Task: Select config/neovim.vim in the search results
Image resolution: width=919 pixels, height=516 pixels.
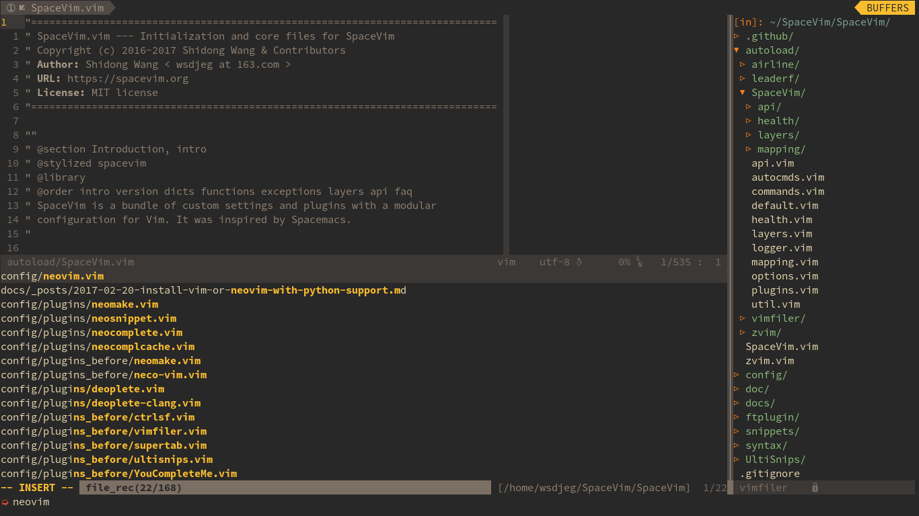Action: 52,276
